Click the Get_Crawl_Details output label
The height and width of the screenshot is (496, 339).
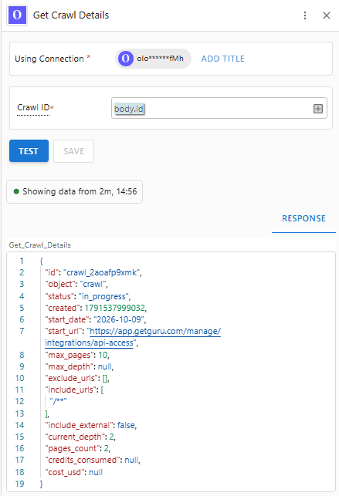tap(40, 245)
